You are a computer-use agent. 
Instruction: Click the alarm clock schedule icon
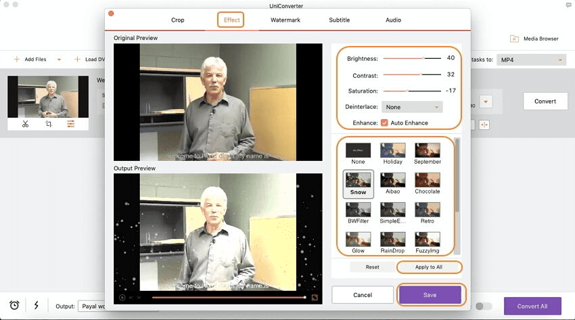pyautogui.click(x=14, y=306)
